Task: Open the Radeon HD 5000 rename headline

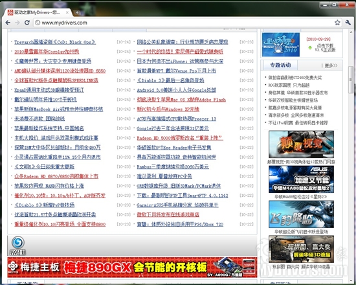Action: click(x=180, y=138)
